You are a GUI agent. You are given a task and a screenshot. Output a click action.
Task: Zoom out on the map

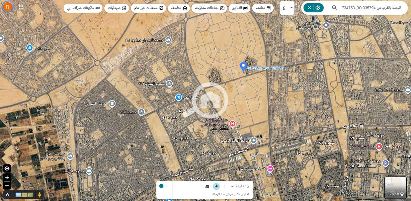point(7,185)
